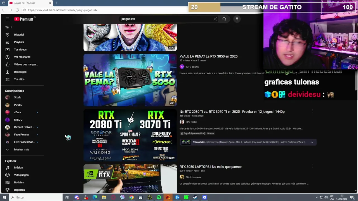Open options menu for RTX 2080 Ti video
Image resolution: width=358 pixels, height=201 pixels.
[x=313, y=111]
